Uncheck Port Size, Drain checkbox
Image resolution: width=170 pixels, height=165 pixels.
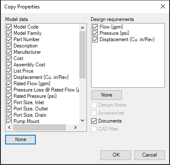pyautogui.click(x=9, y=115)
